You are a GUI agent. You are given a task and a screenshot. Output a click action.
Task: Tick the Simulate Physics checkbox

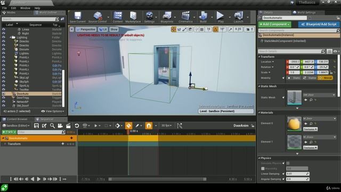(x=288, y=163)
